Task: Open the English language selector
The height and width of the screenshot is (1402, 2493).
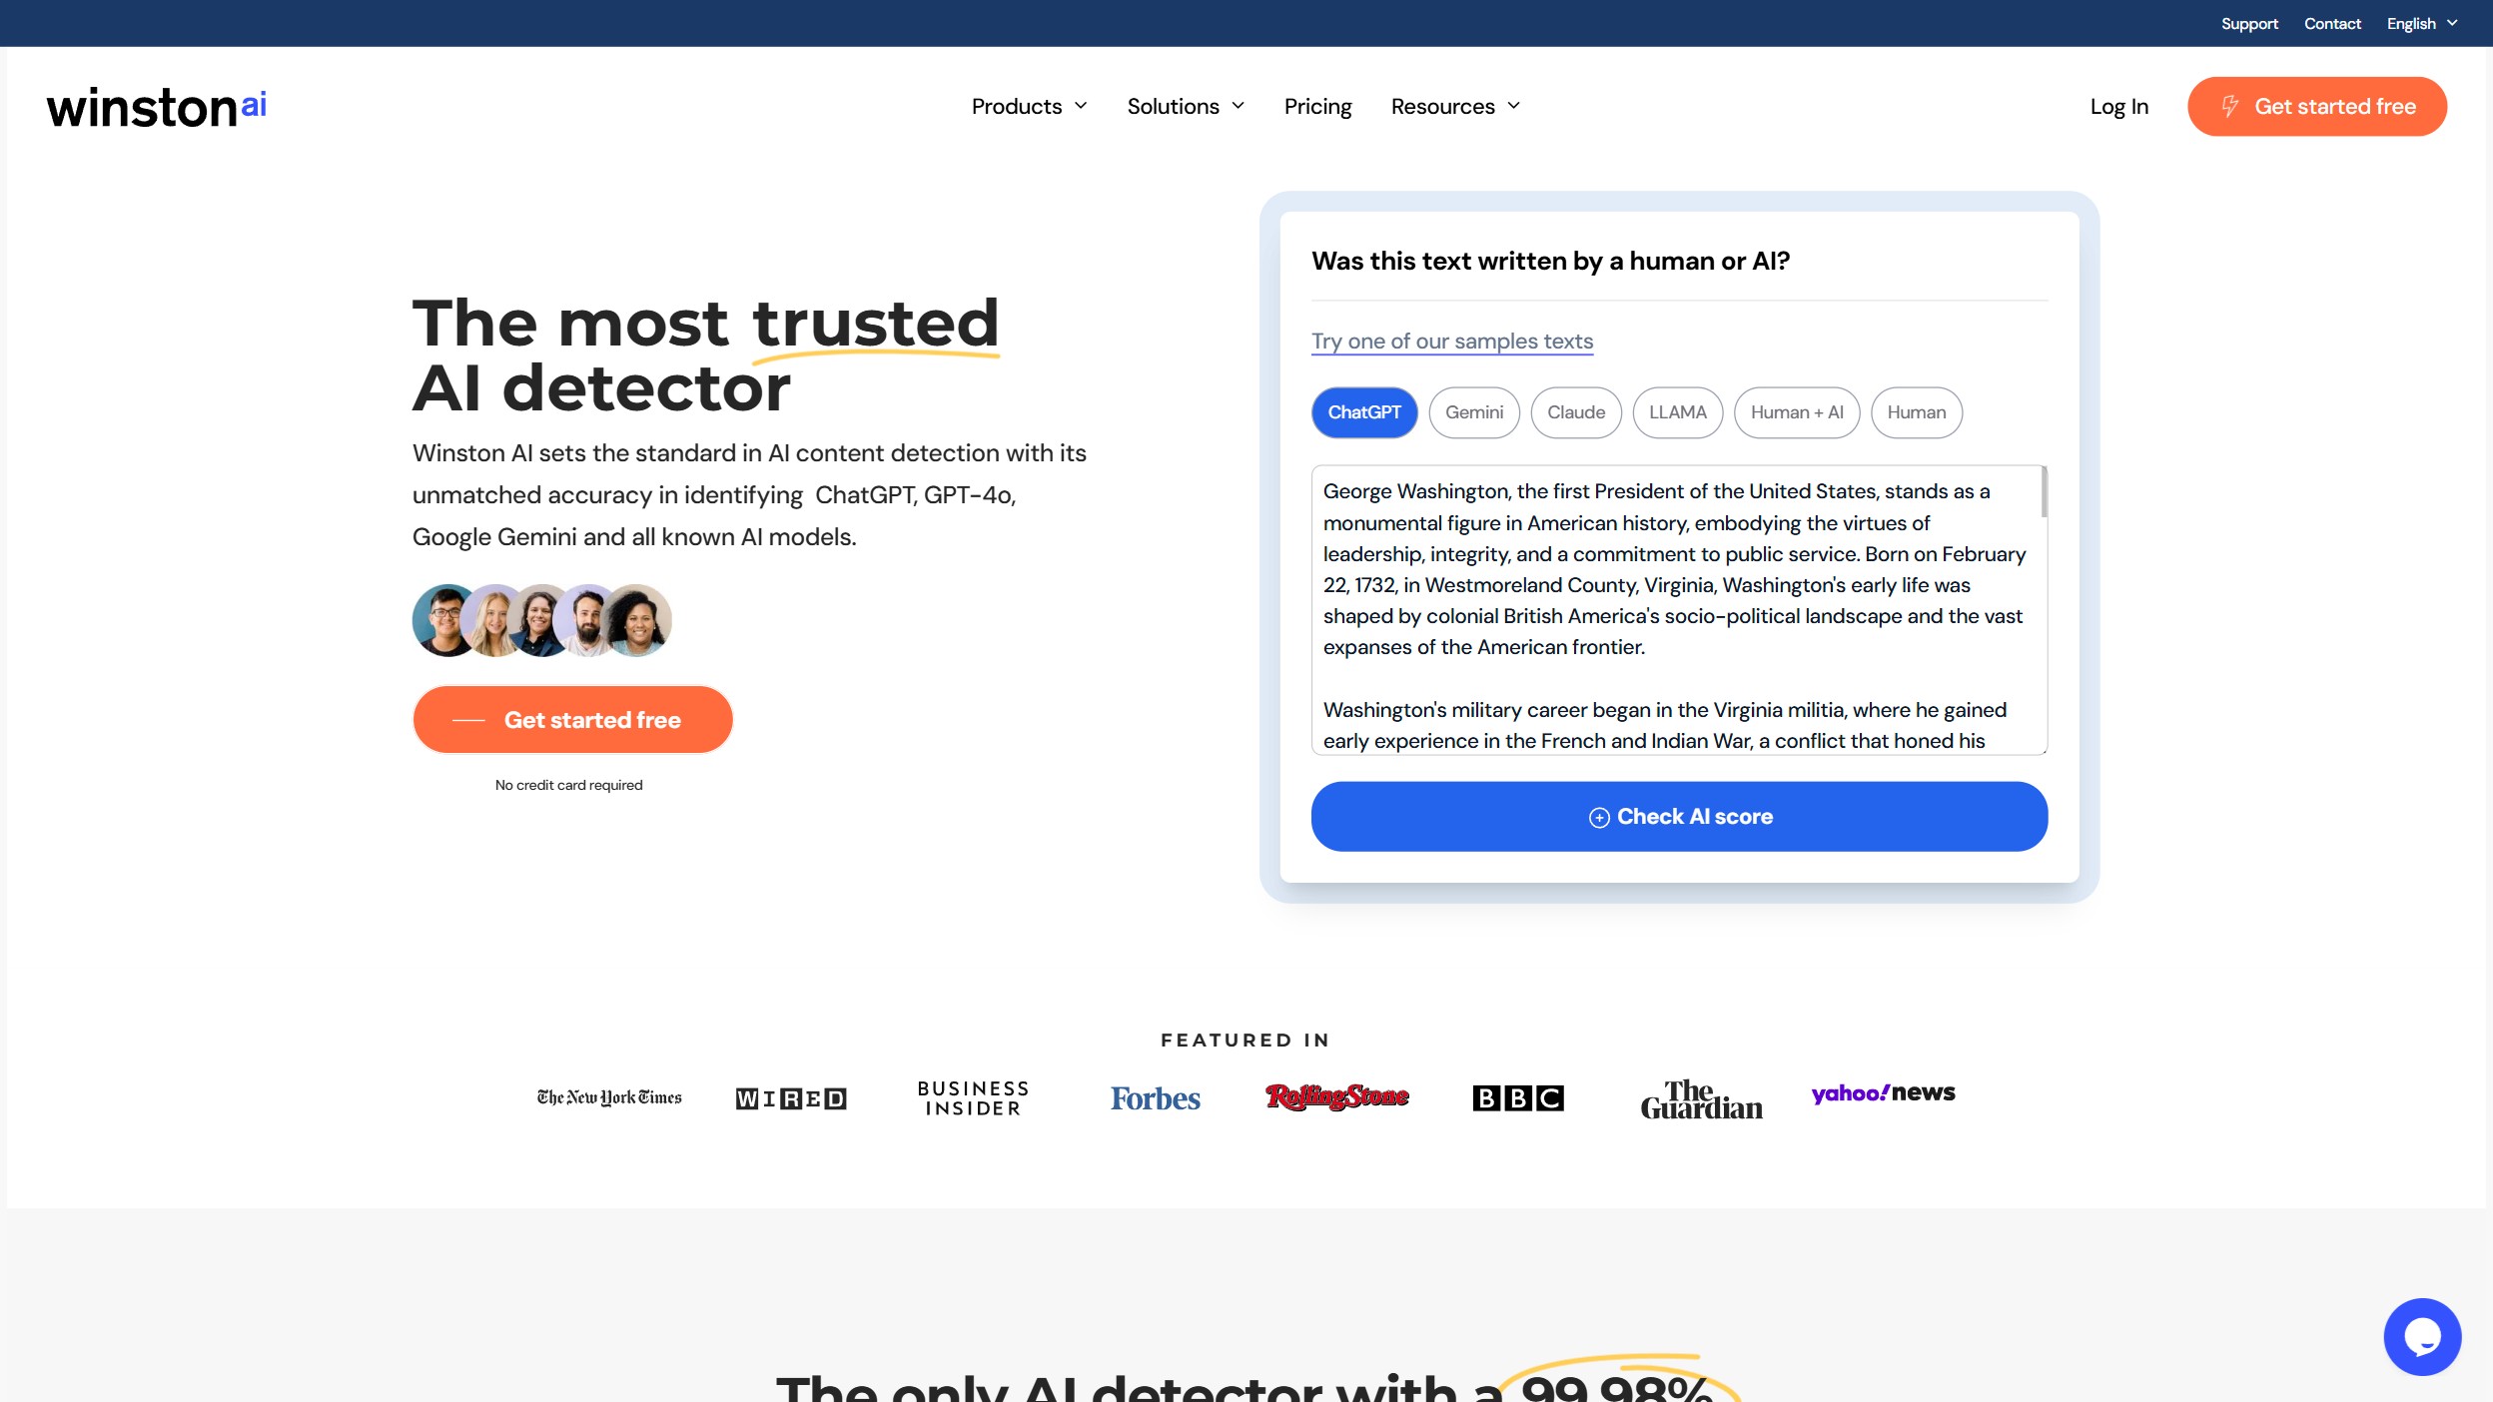Action: click(2421, 23)
